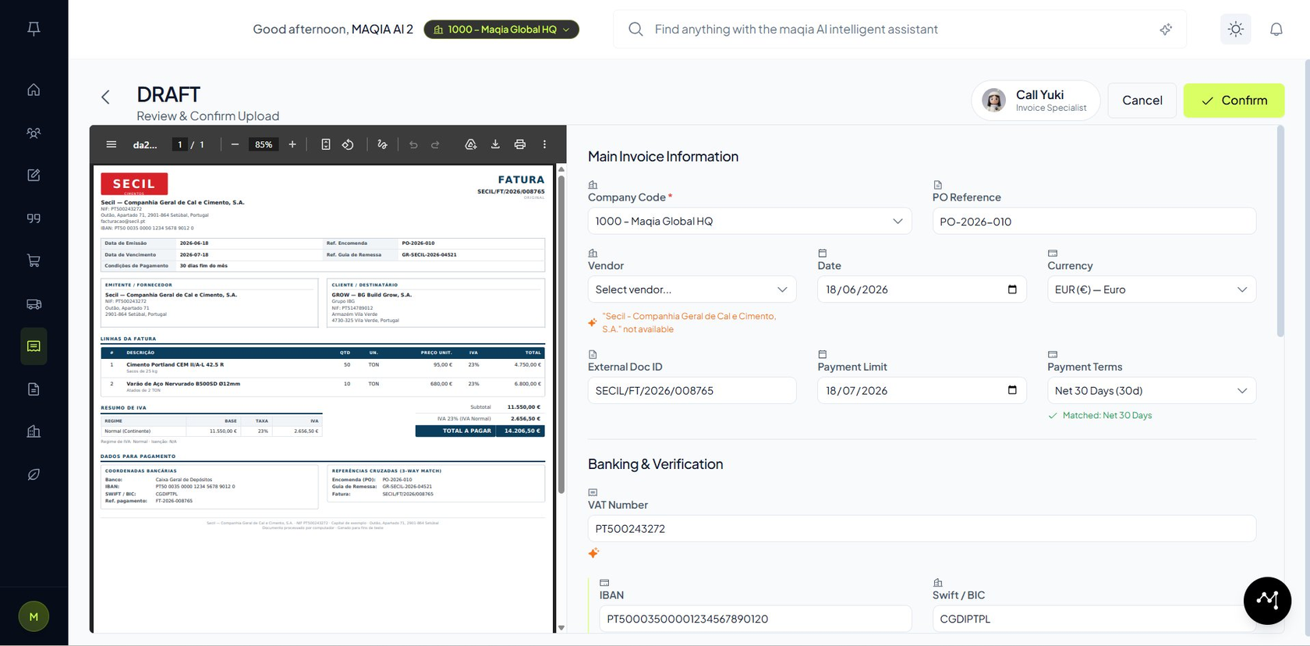The width and height of the screenshot is (1310, 646).
Task: Zoom in on the PDF document
Action: tap(292, 144)
